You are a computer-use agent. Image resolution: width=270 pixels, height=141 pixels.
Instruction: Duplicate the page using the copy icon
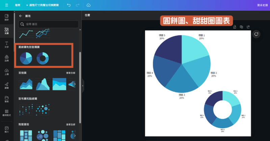(241, 27)
